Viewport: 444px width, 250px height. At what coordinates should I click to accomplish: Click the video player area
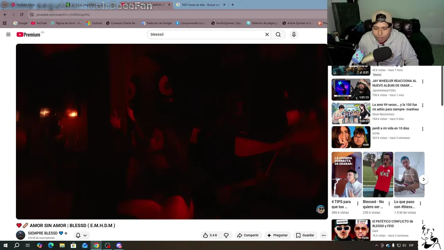click(x=172, y=131)
